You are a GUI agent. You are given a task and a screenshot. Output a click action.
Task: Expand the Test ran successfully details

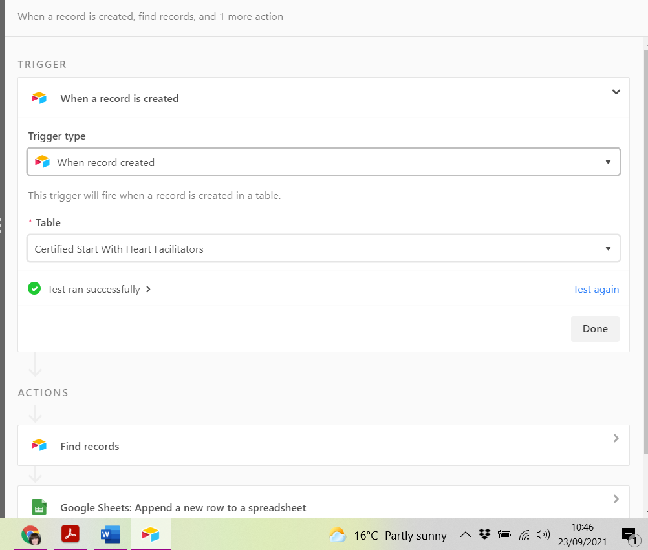148,290
